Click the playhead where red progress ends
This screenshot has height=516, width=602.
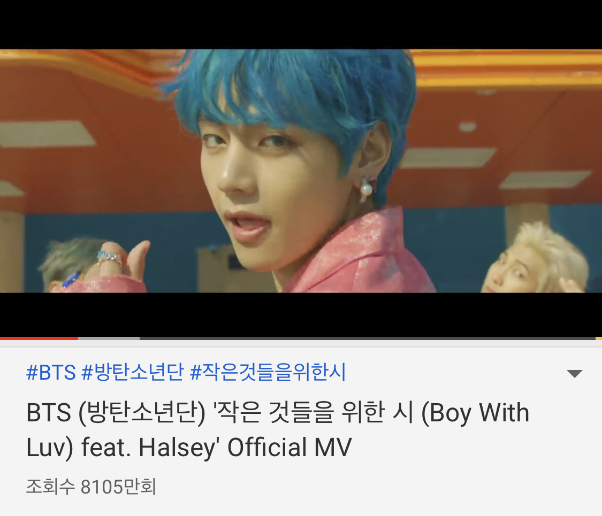pyautogui.click(x=78, y=338)
